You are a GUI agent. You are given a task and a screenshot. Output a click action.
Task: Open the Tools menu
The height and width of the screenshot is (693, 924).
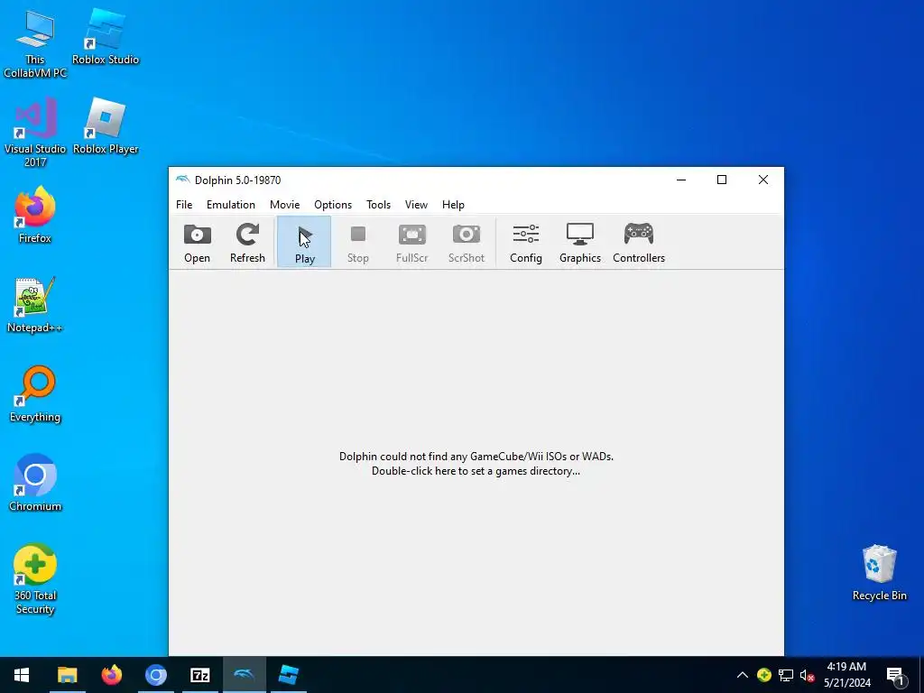click(x=378, y=205)
